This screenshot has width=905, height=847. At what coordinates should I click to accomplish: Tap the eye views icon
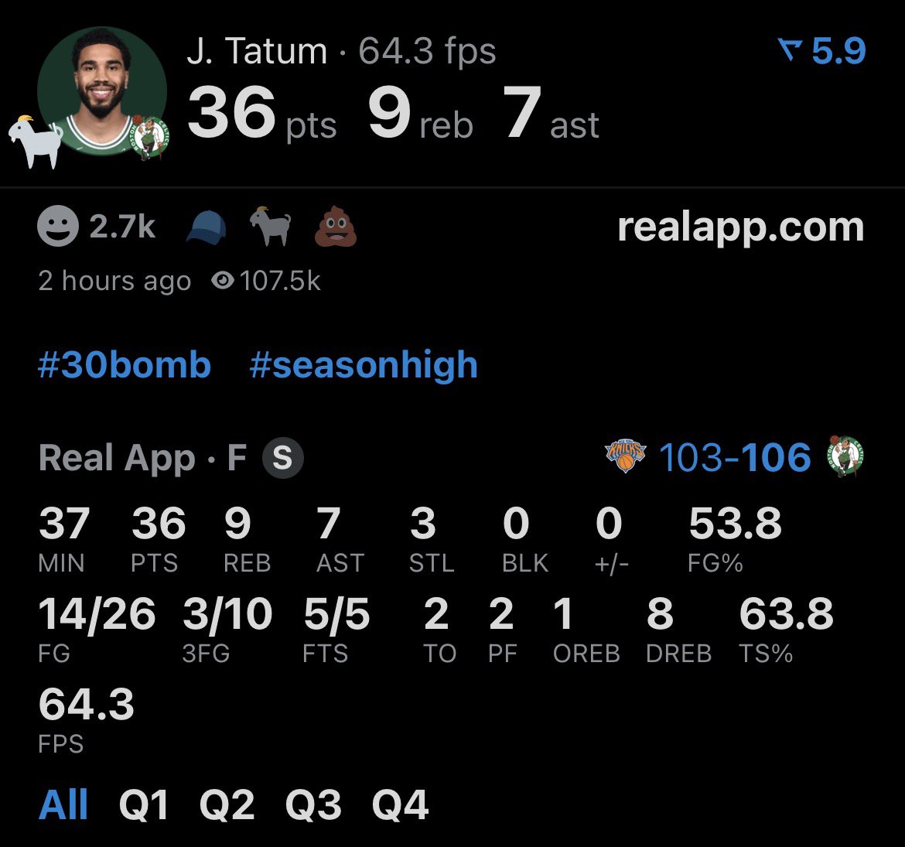[222, 282]
